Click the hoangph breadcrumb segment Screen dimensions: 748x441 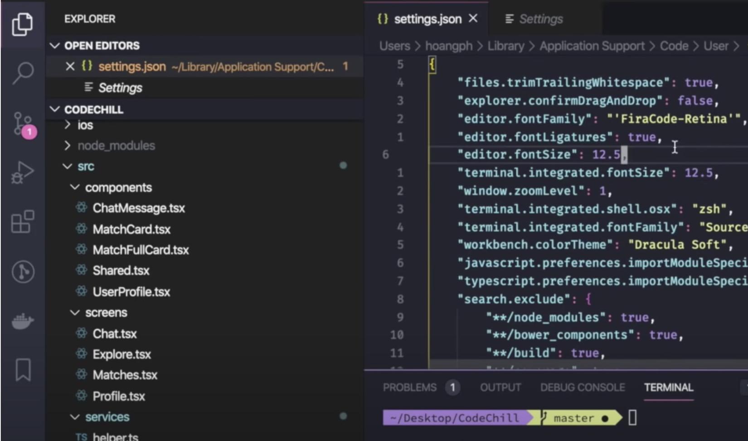tap(448, 46)
